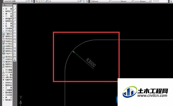Viewport: 173px width, 106px height.
Task: Click 尺寸自调 dimension auto-adjust
Action: [7, 72]
